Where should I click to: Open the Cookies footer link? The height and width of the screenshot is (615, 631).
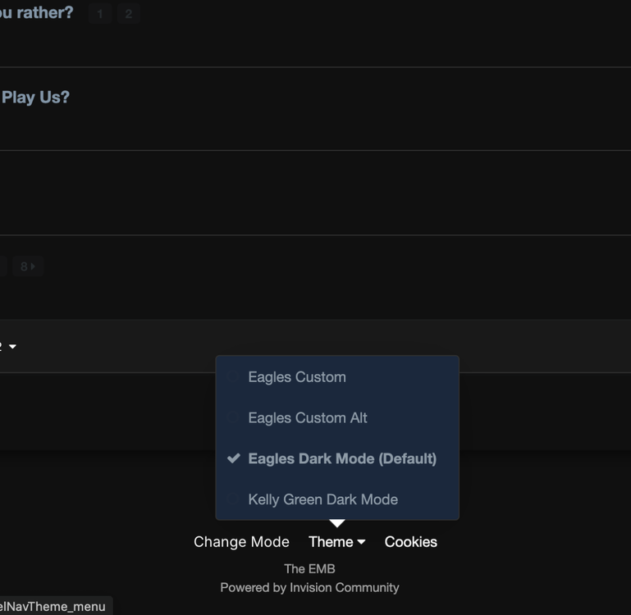coord(410,542)
